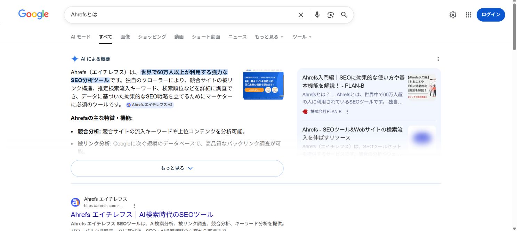
Task: Click the ログイン button
Action: pos(491,15)
